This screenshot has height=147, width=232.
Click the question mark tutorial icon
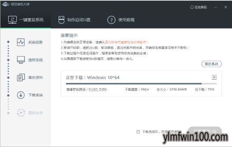coord(111,20)
